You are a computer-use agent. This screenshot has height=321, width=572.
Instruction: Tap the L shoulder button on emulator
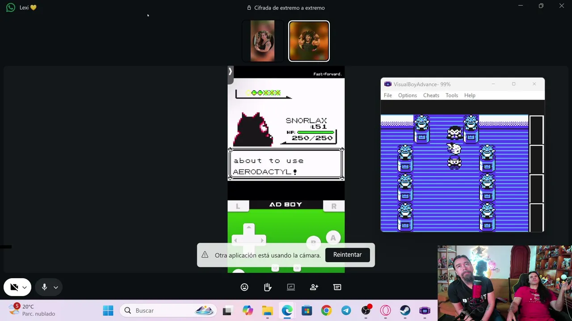point(238,206)
